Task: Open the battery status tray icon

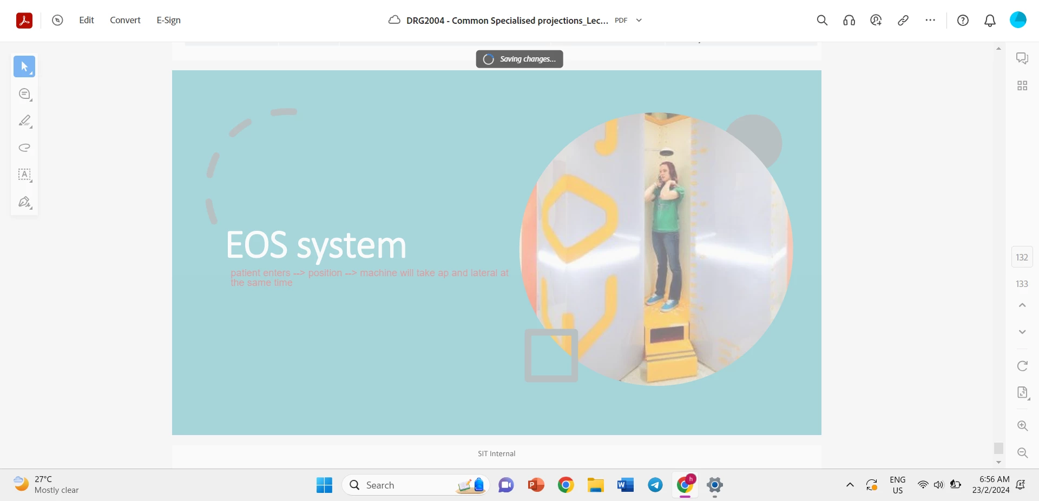Action: tap(956, 485)
